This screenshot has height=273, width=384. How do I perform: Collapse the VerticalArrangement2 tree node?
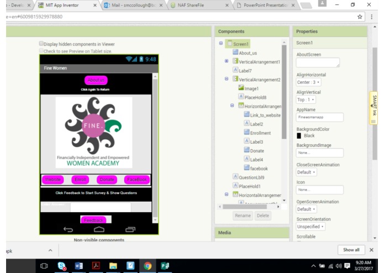[x=227, y=78]
